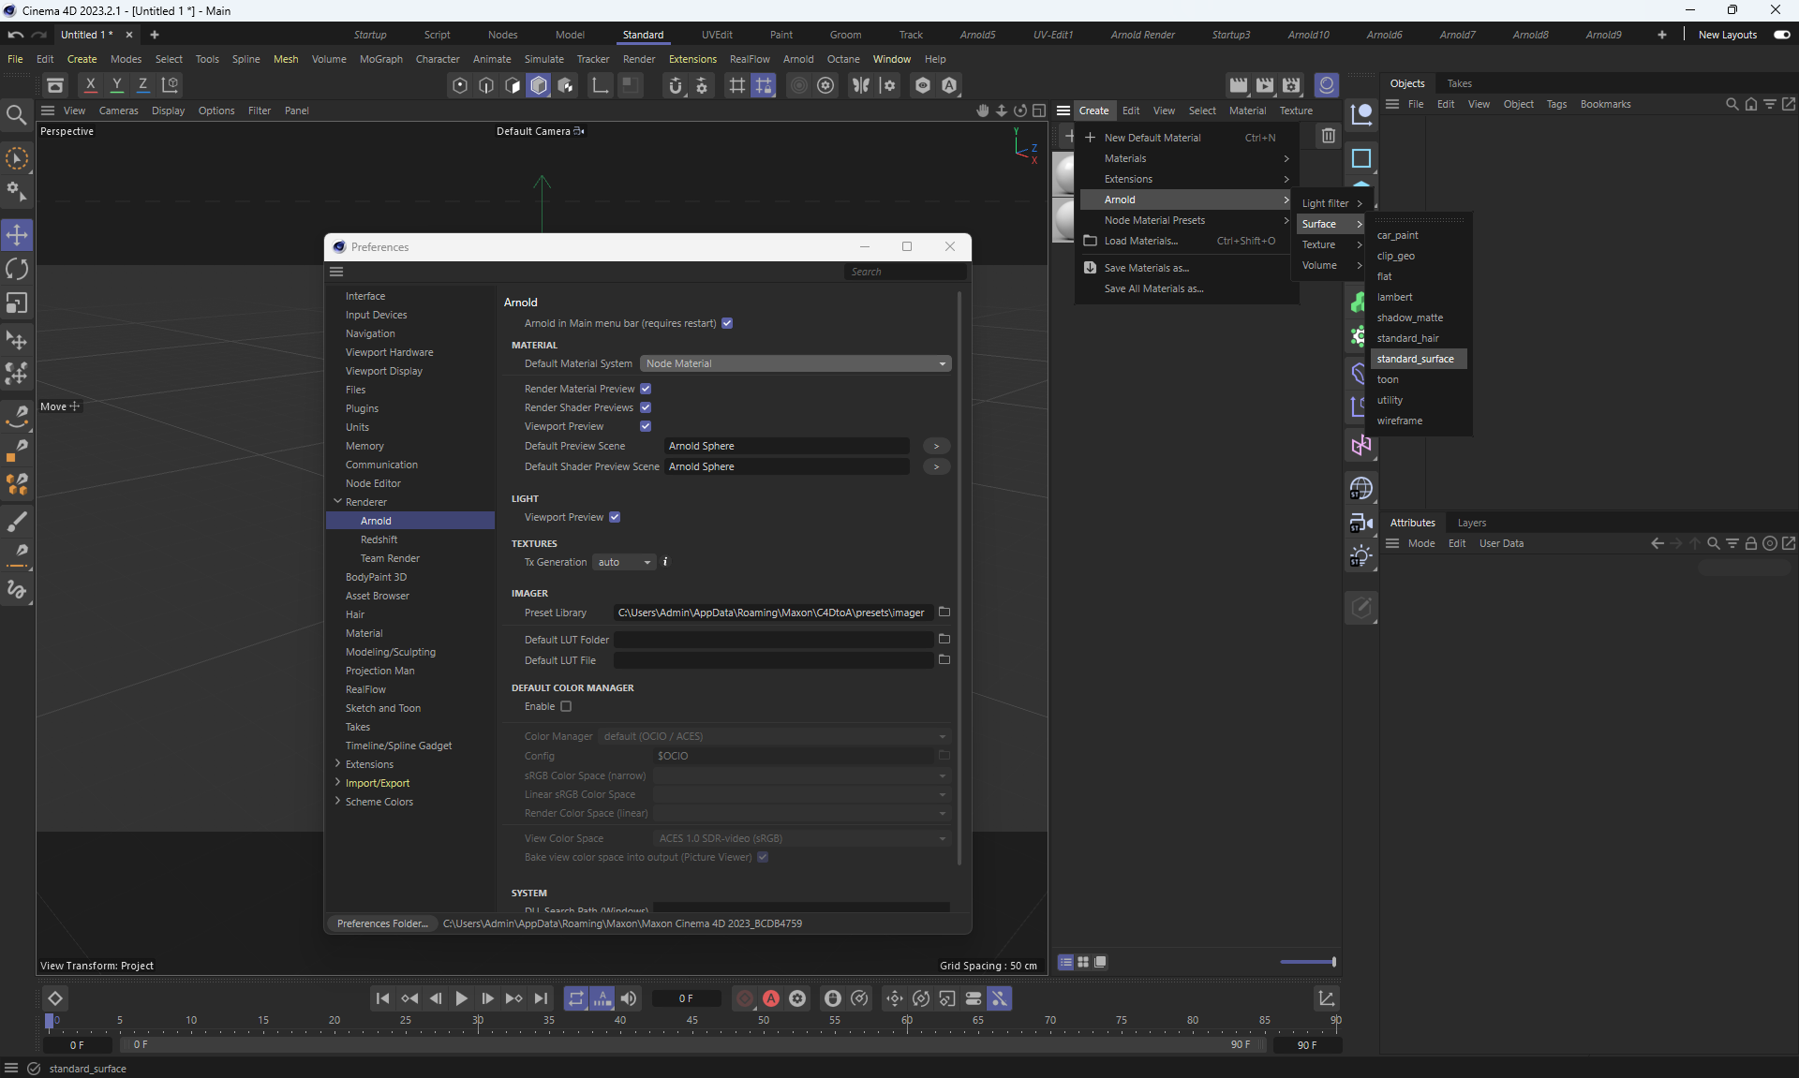Image resolution: width=1799 pixels, height=1078 pixels.
Task: Open the Asset Browser search magnifier icon
Action: click(x=17, y=114)
